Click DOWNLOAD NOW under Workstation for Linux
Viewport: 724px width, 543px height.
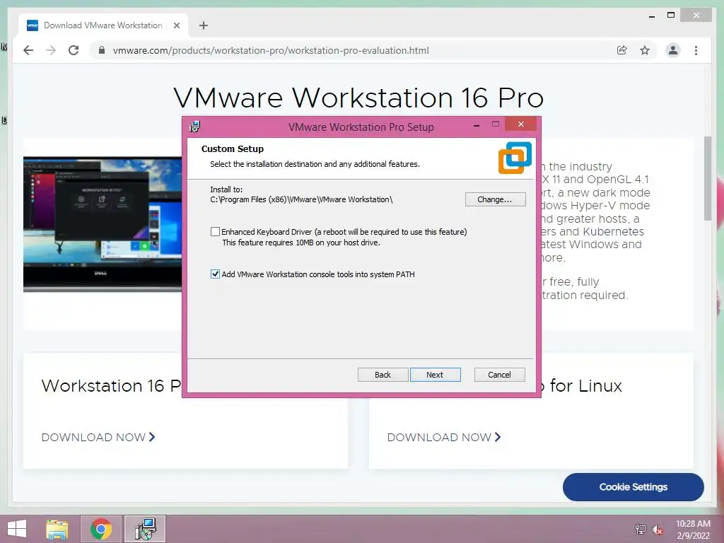click(444, 437)
